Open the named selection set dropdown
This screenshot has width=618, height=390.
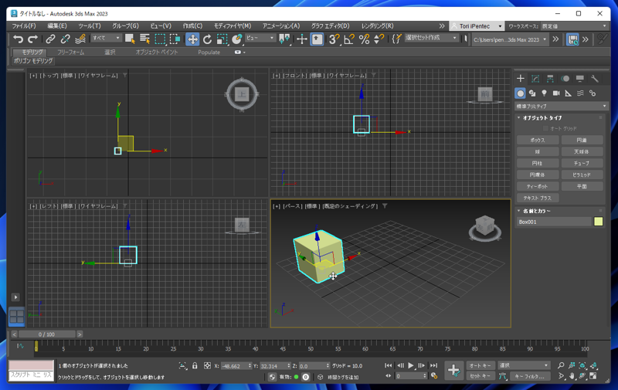click(x=431, y=38)
